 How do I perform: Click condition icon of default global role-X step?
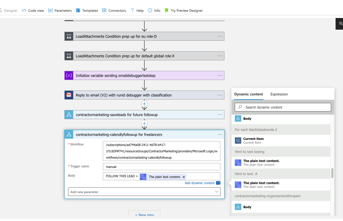click(69, 56)
